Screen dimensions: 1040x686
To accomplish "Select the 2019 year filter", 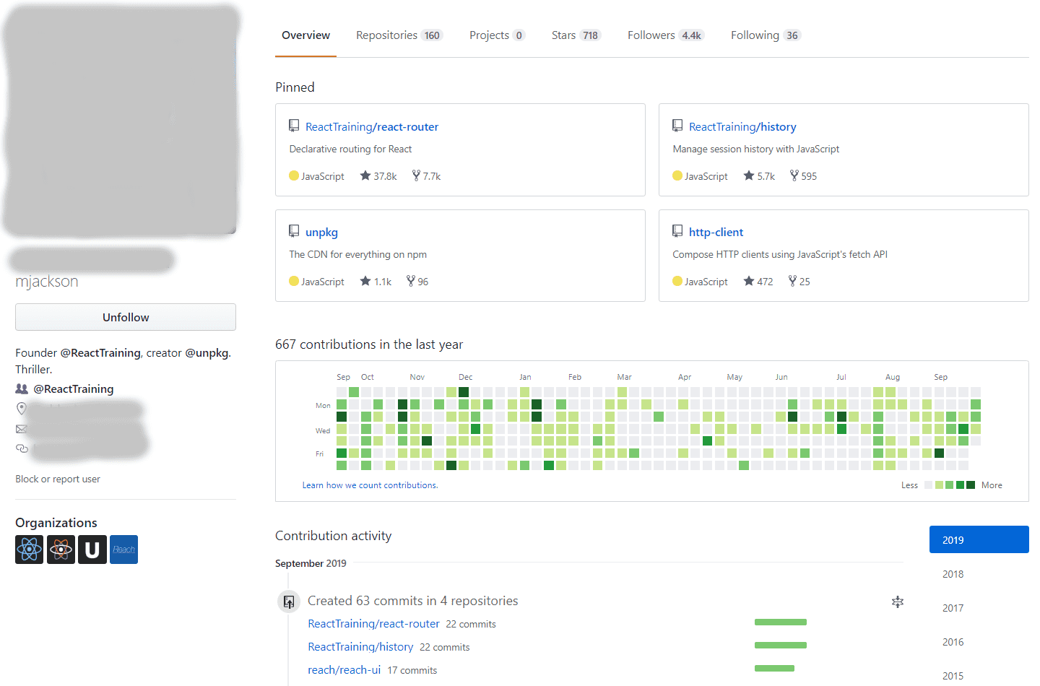I will pyautogui.click(x=979, y=539).
